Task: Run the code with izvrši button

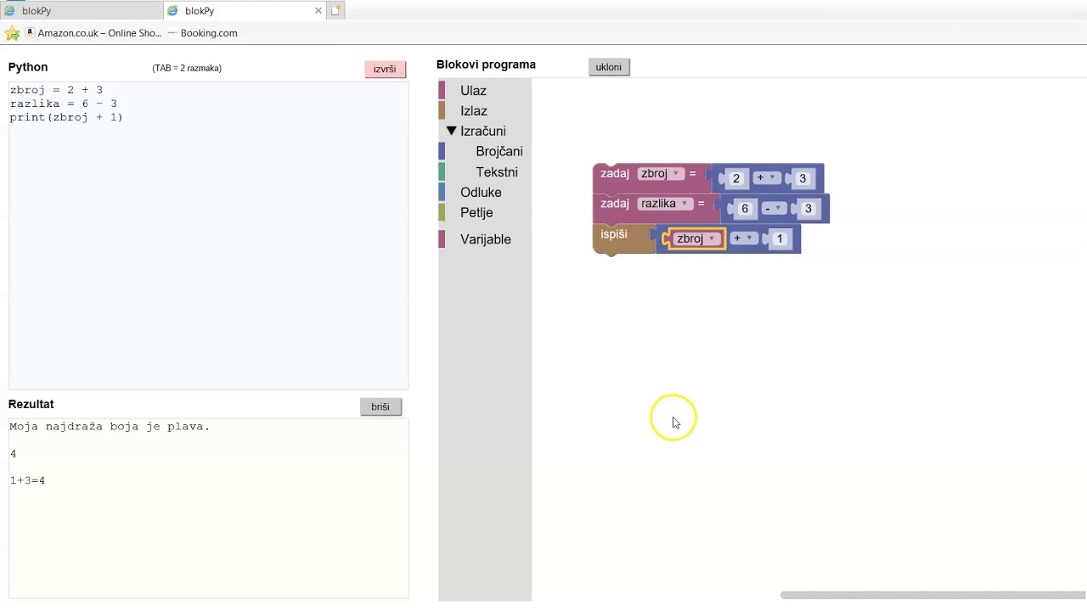Action: tap(385, 70)
